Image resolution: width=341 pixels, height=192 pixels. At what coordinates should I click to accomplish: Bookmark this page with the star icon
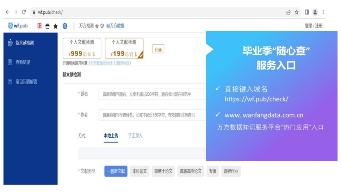point(297,12)
